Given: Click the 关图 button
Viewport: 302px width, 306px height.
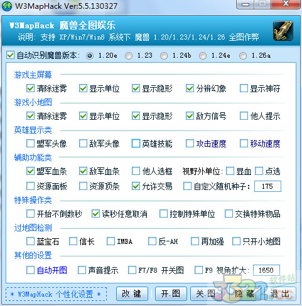Looking at the screenshot, I should [x=206, y=293].
